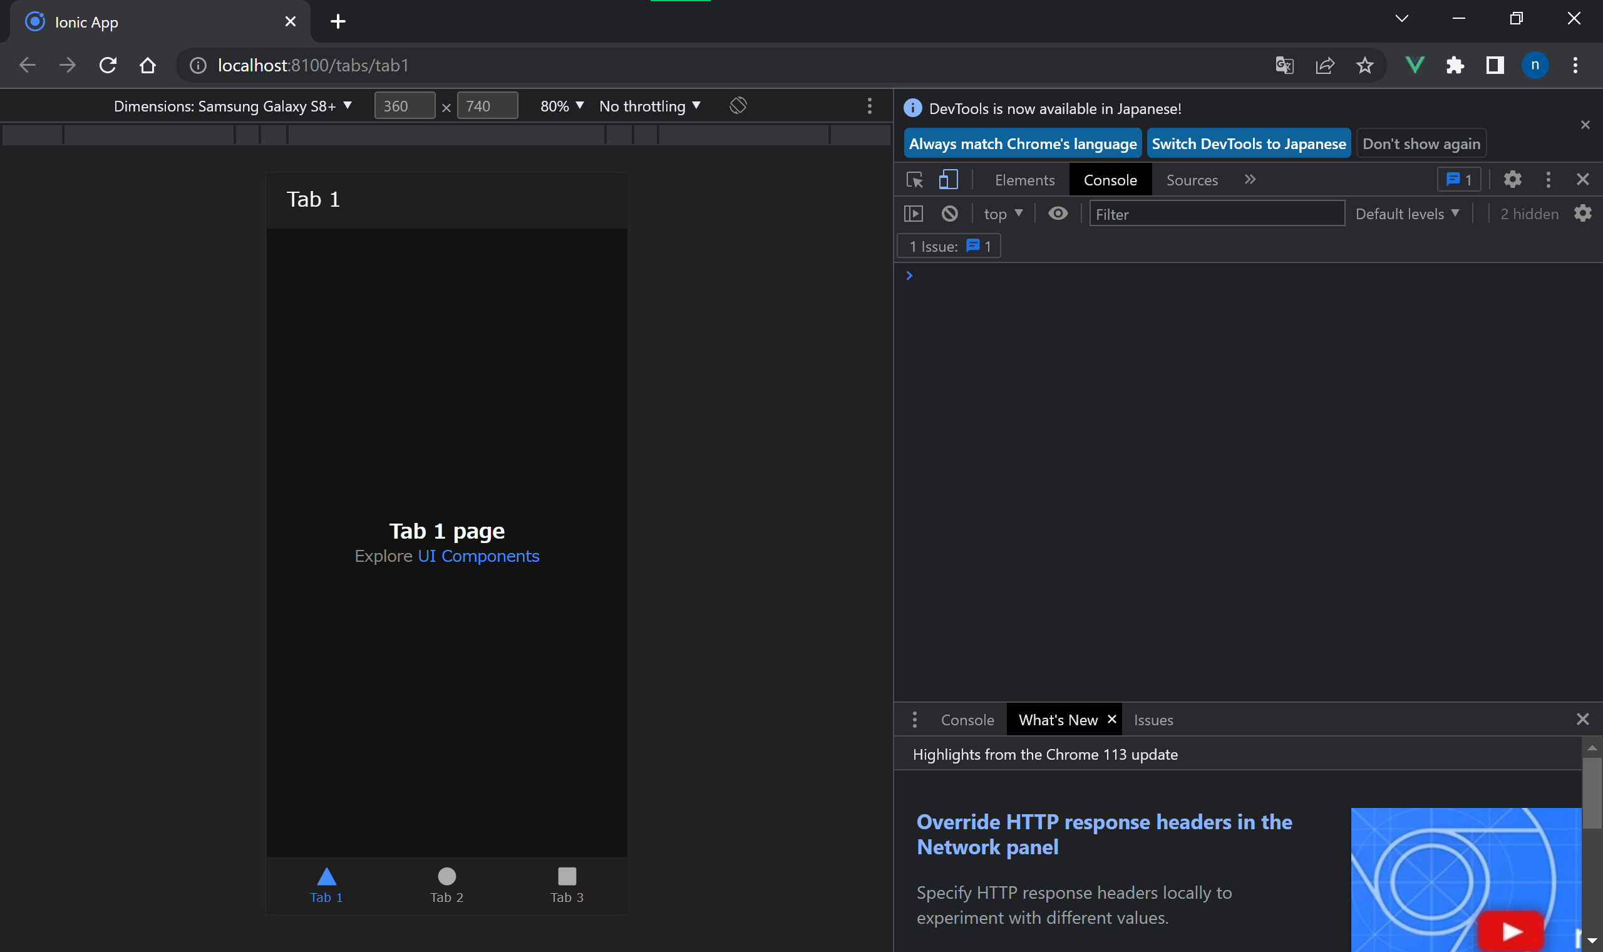Open the Google Translate page icon
The height and width of the screenshot is (952, 1603).
point(1284,65)
